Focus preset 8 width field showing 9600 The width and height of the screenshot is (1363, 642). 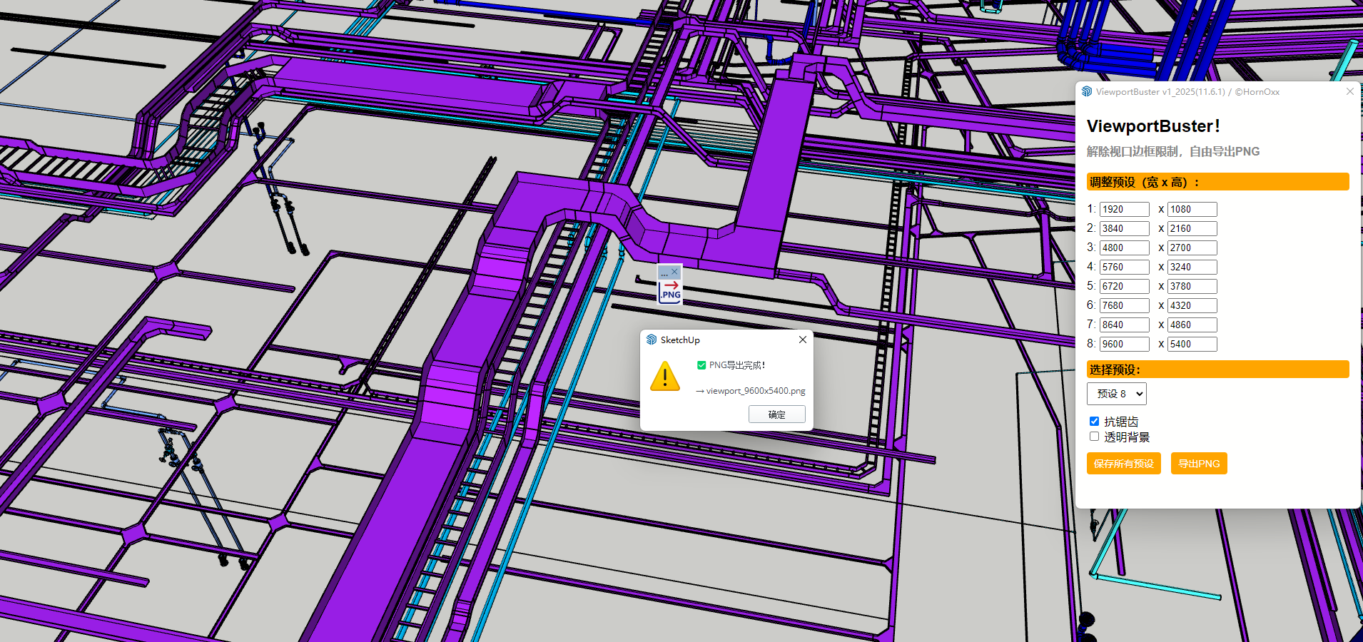pos(1124,345)
